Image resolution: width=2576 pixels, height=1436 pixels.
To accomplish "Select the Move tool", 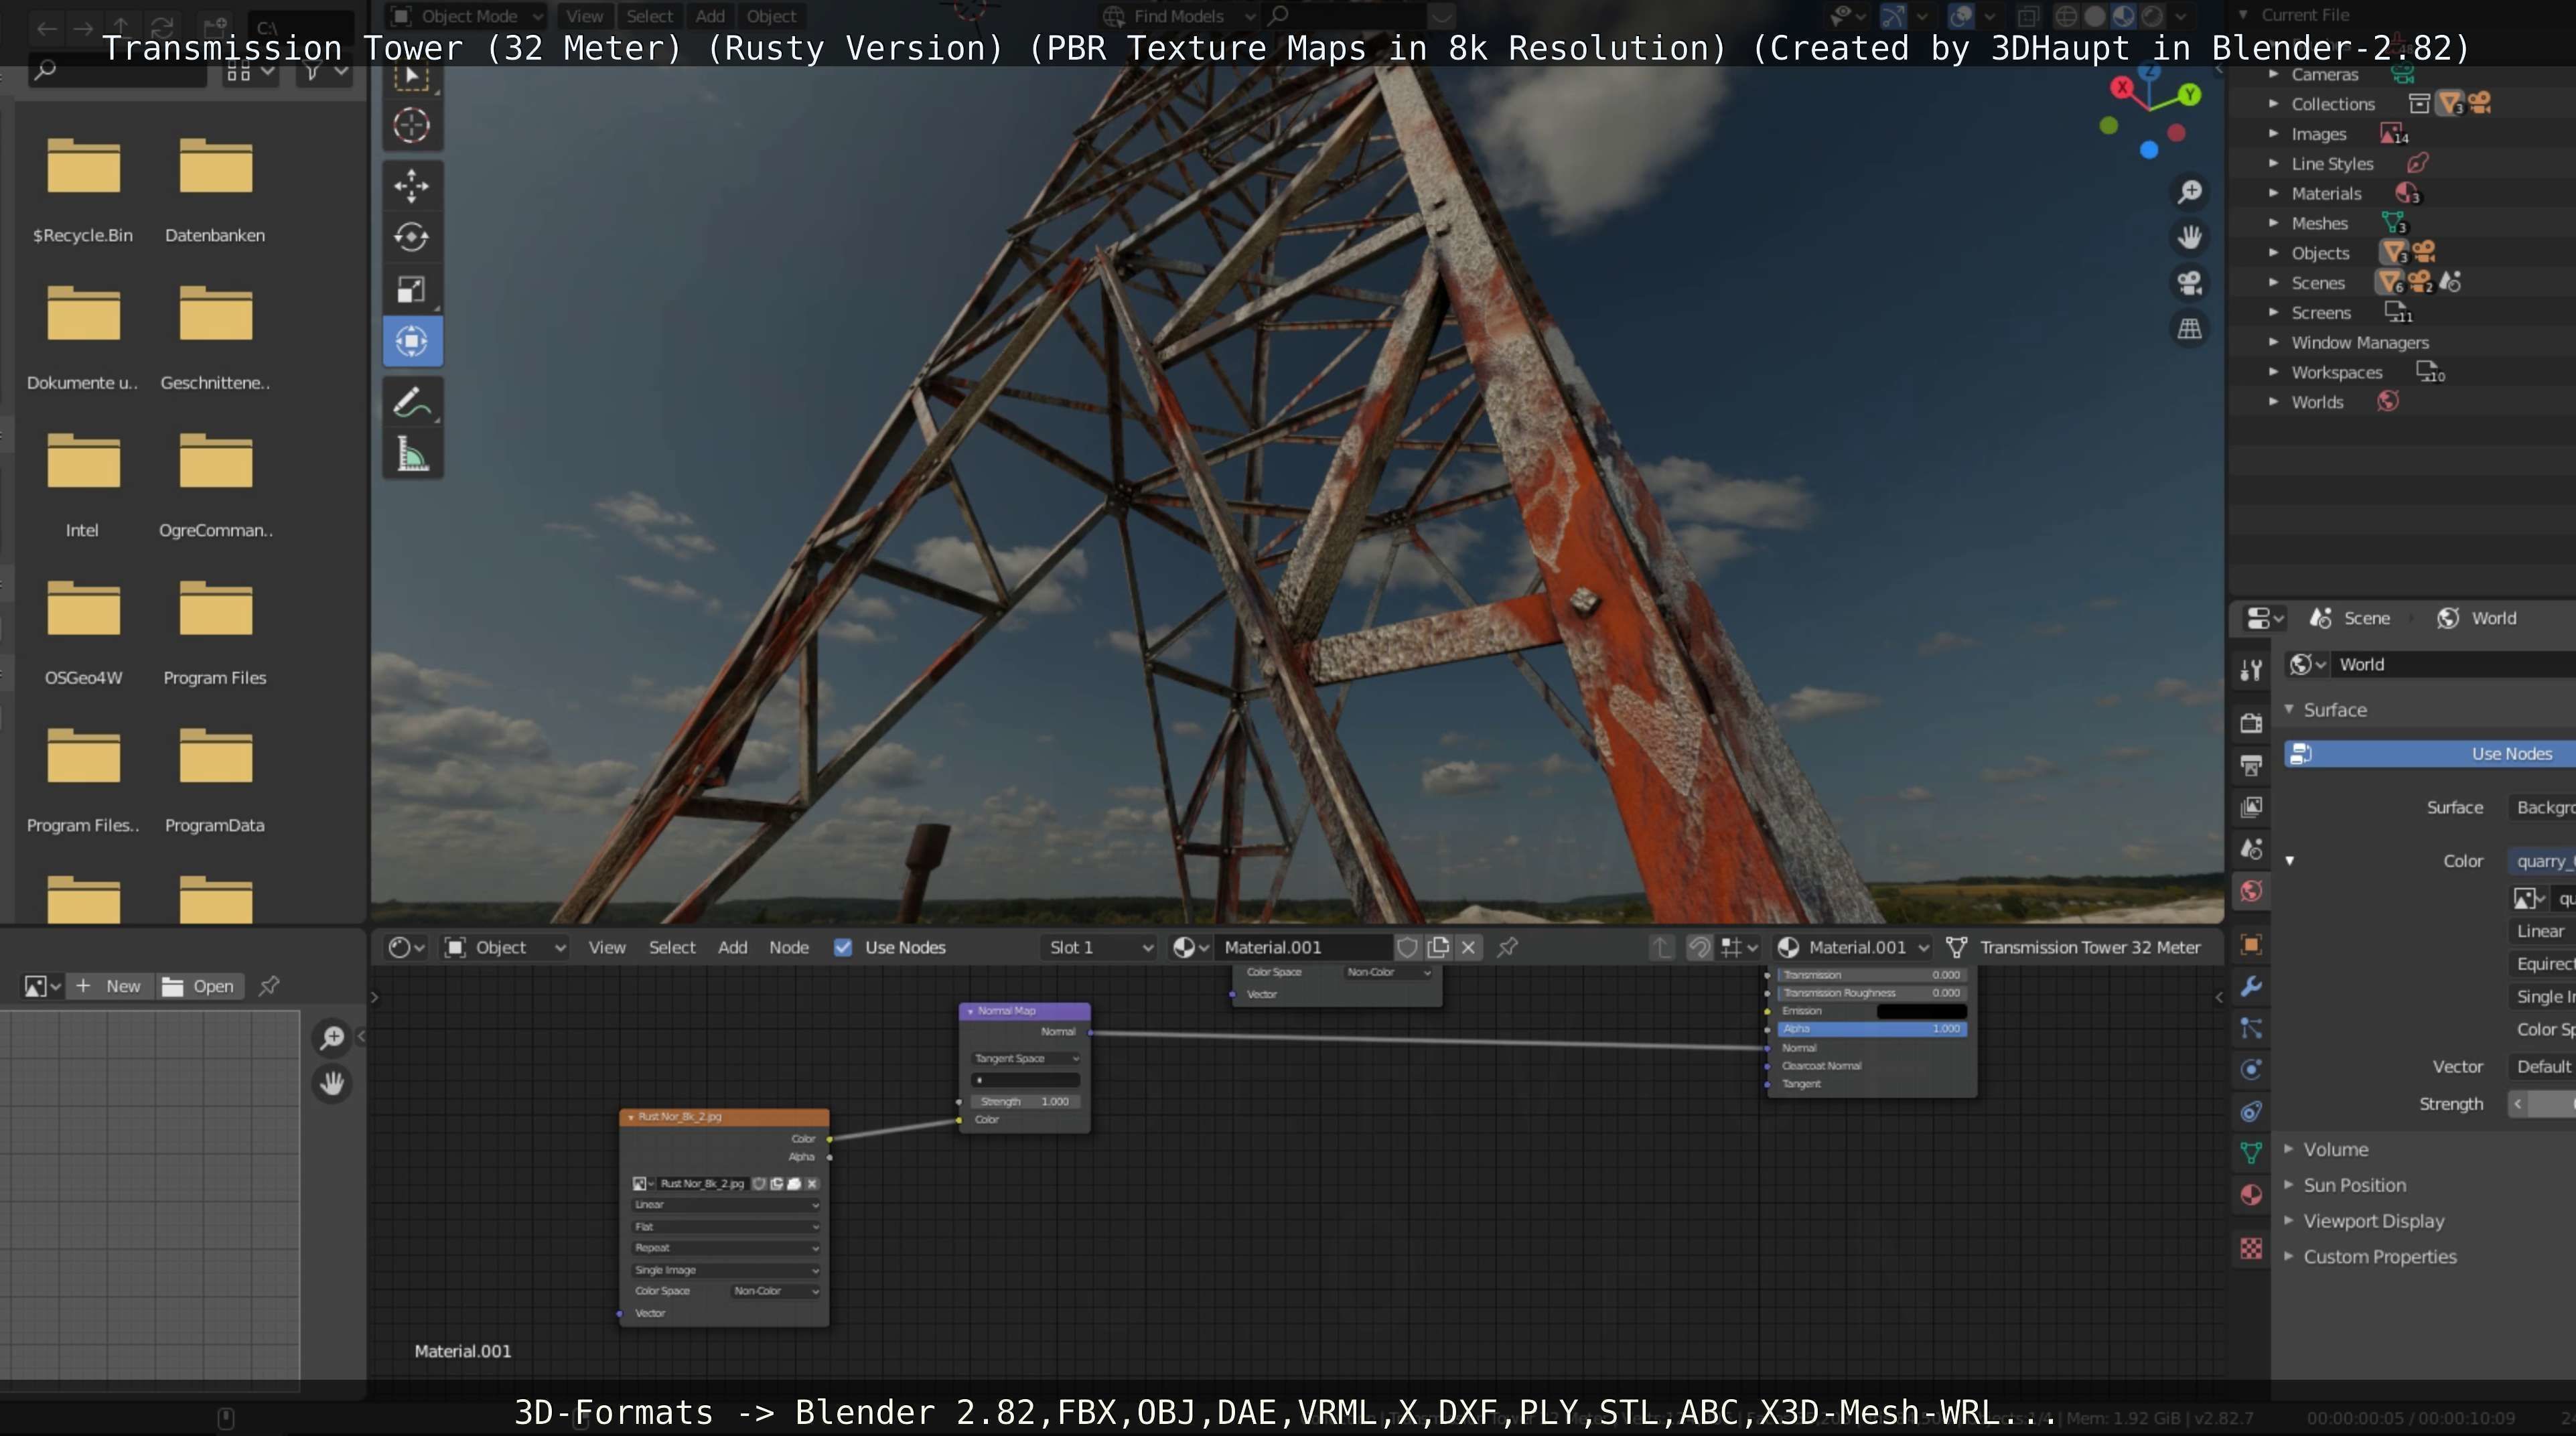I will pyautogui.click(x=411, y=186).
